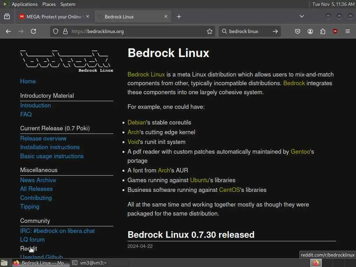Screen dimensions: 356x267
Task: Click the CentOS link
Action: point(229,190)
